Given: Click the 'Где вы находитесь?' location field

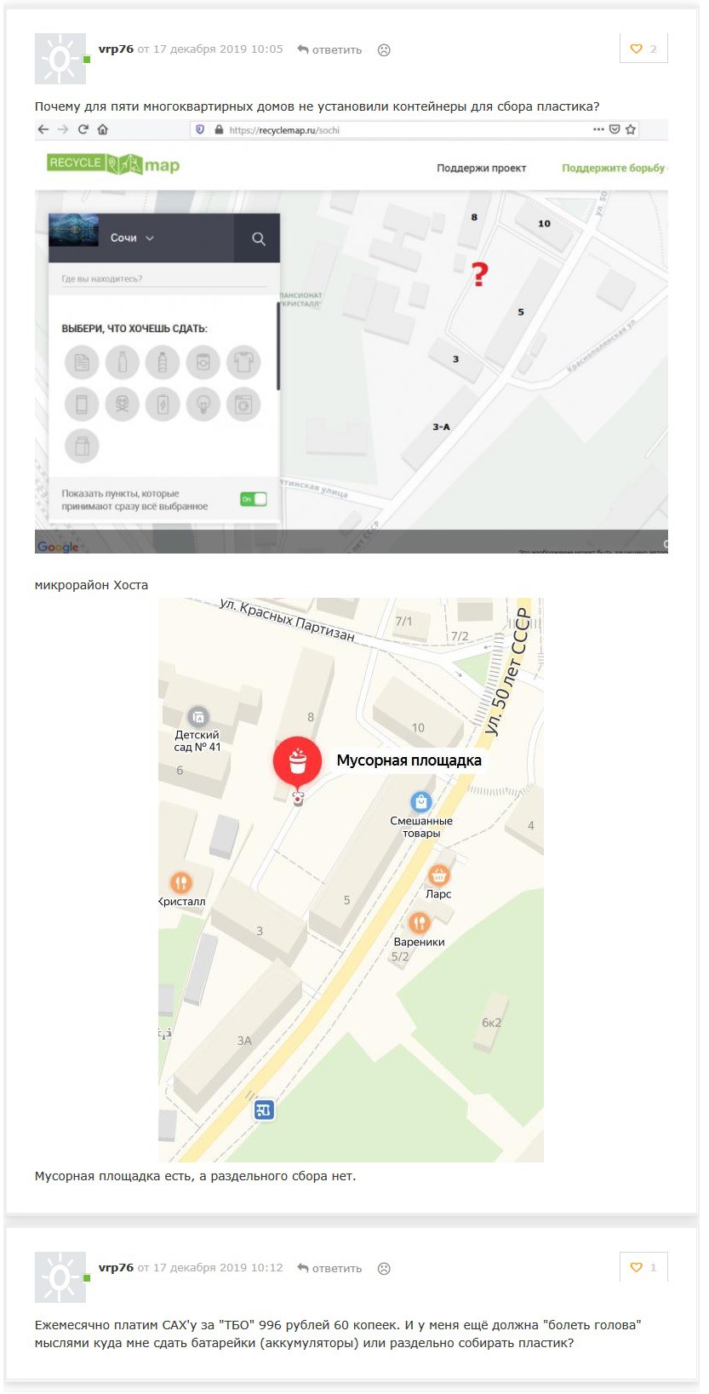Looking at the screenshot, I should pos(163,278).
